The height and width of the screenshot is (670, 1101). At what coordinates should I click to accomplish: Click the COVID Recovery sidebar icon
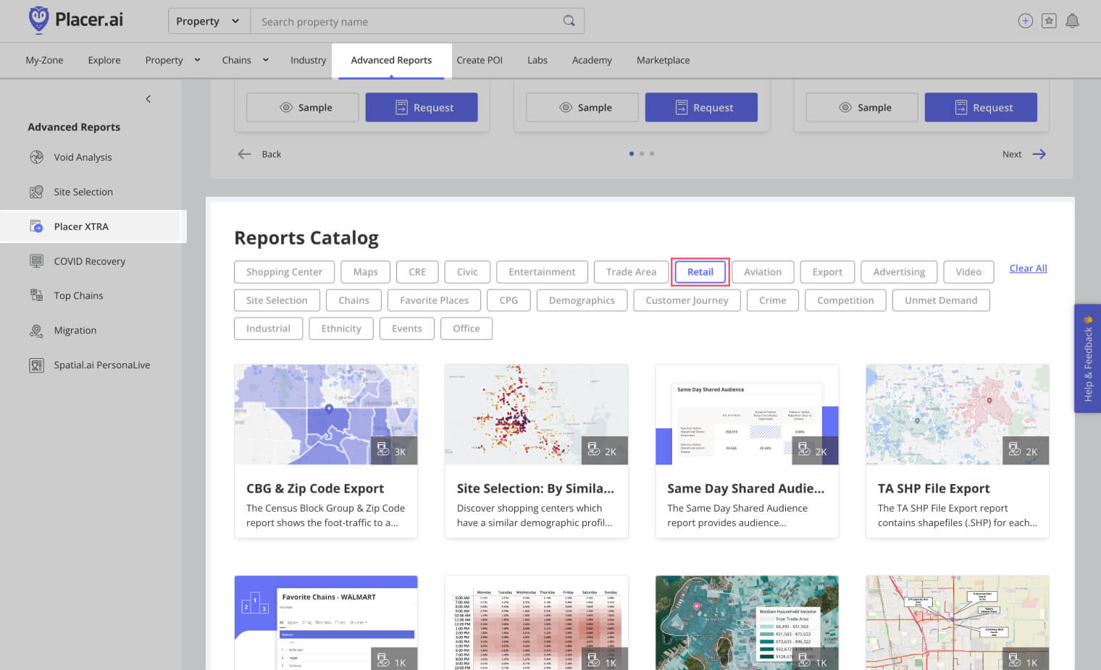[x=36, y=261]
